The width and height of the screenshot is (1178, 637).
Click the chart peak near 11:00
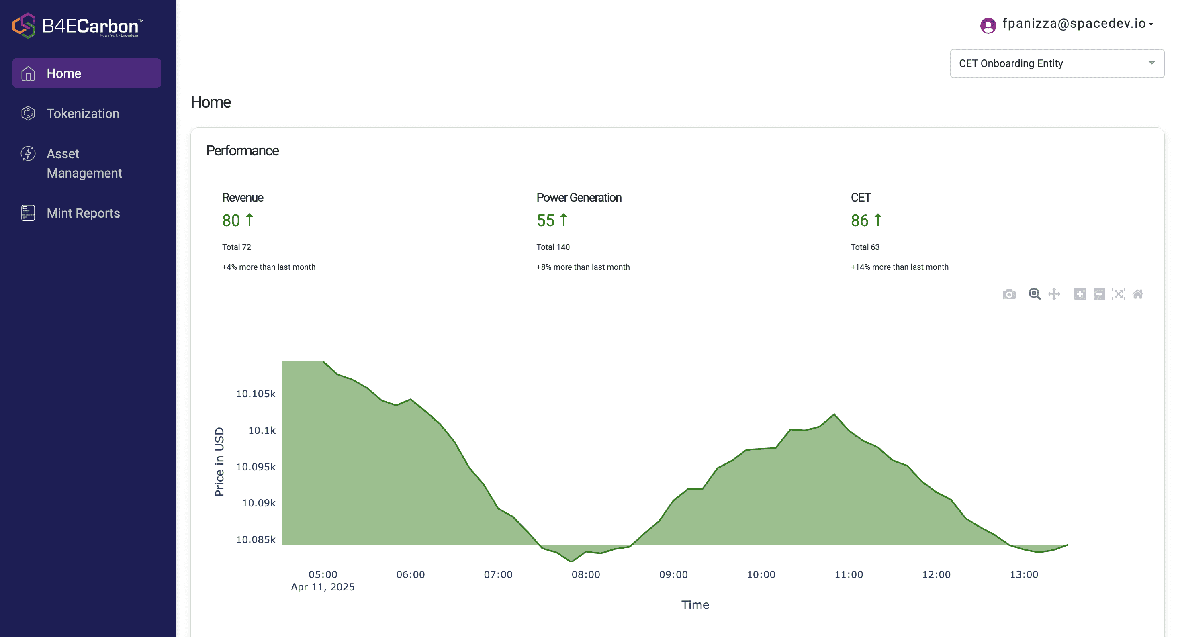point(834,414)
